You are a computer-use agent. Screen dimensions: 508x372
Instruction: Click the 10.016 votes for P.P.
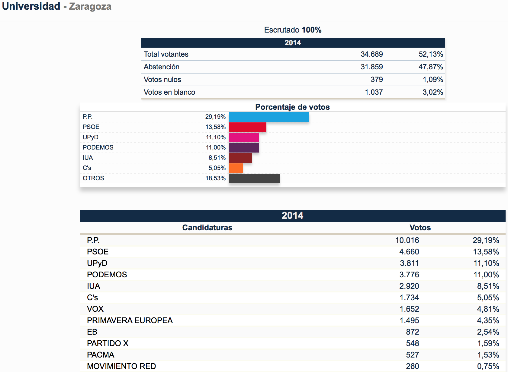point(407,240)
